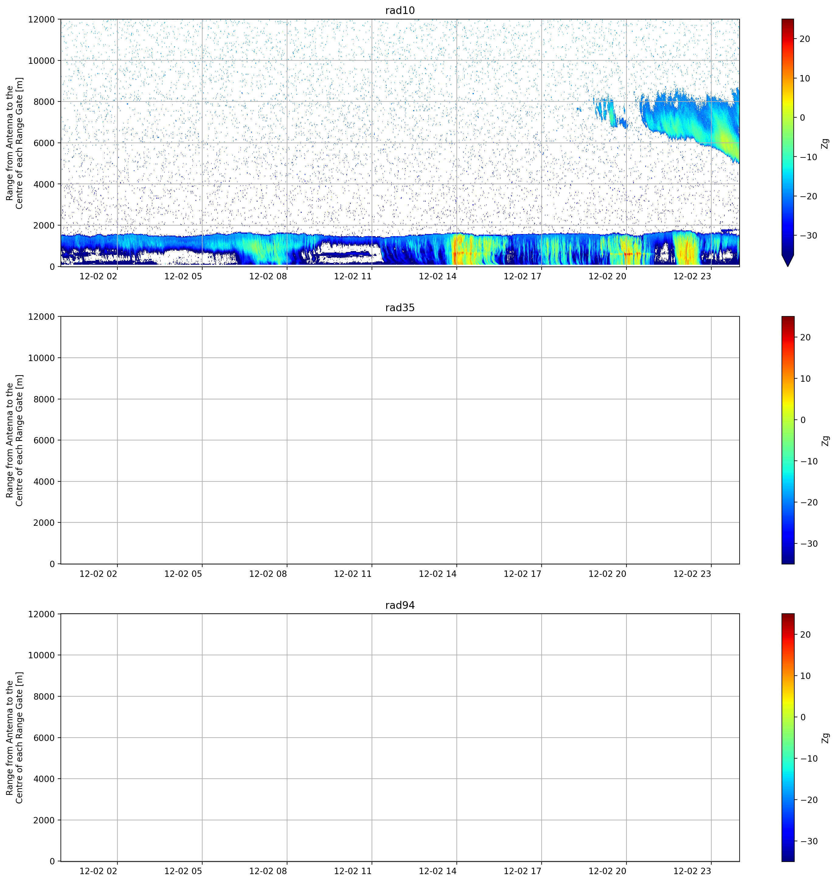Click the '12-02 17' tick under rad35
Screen dimensions: 836x882
click(522, 574)
